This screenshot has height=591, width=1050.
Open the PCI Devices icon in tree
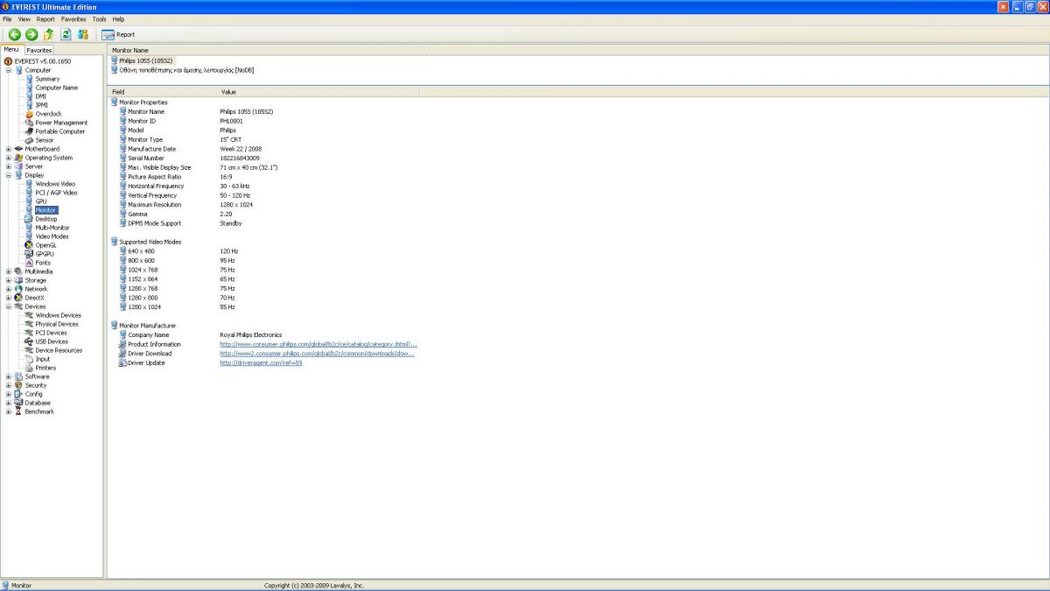coord(29,333)
